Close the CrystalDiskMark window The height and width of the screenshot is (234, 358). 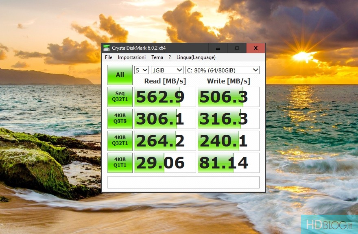pyautogui.click(x=256, y=48)
